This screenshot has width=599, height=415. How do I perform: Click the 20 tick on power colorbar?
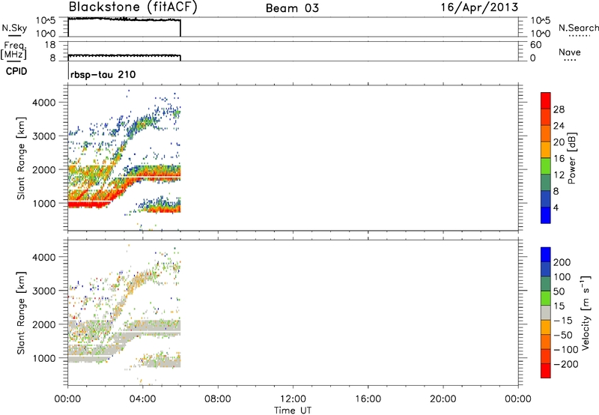[x=559, y=142]
